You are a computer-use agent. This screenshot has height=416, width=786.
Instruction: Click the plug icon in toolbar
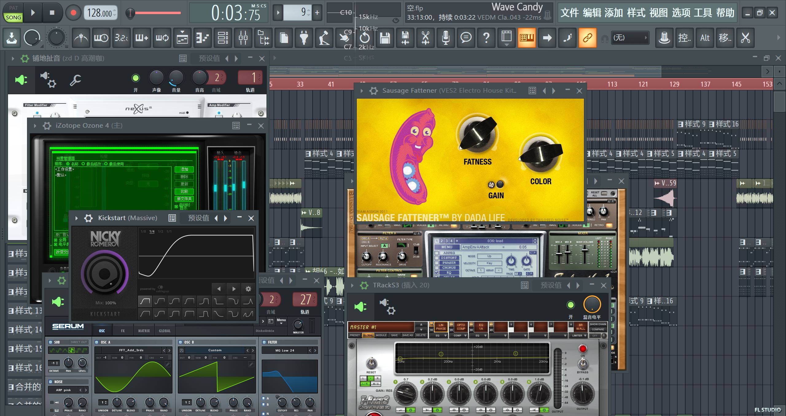click(x=304, y=38)
